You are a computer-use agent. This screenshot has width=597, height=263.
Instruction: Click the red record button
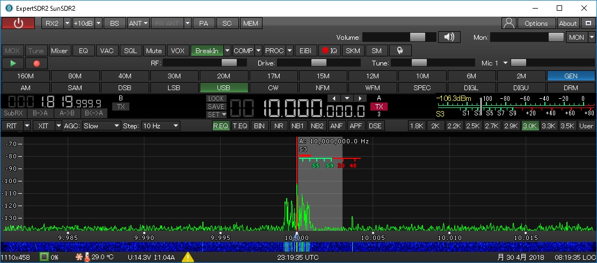coord(37,63)
